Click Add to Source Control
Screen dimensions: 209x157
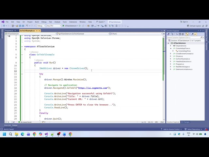171,129
